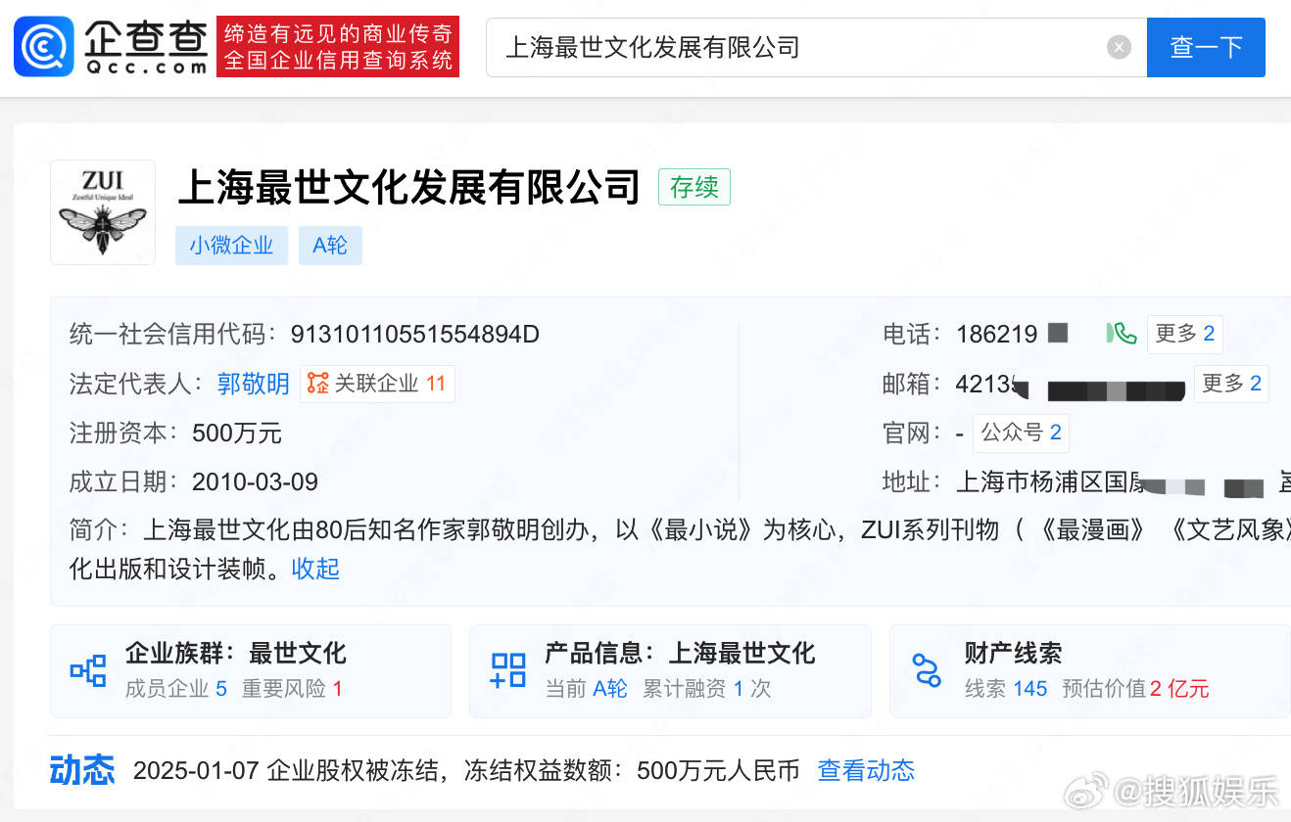Show 更多 2 email addresses
The image size is (1291, 822).
pos(1231,384)
